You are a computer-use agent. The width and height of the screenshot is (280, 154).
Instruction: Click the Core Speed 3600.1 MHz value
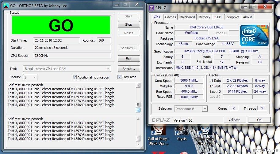click(x=189, y=80)
